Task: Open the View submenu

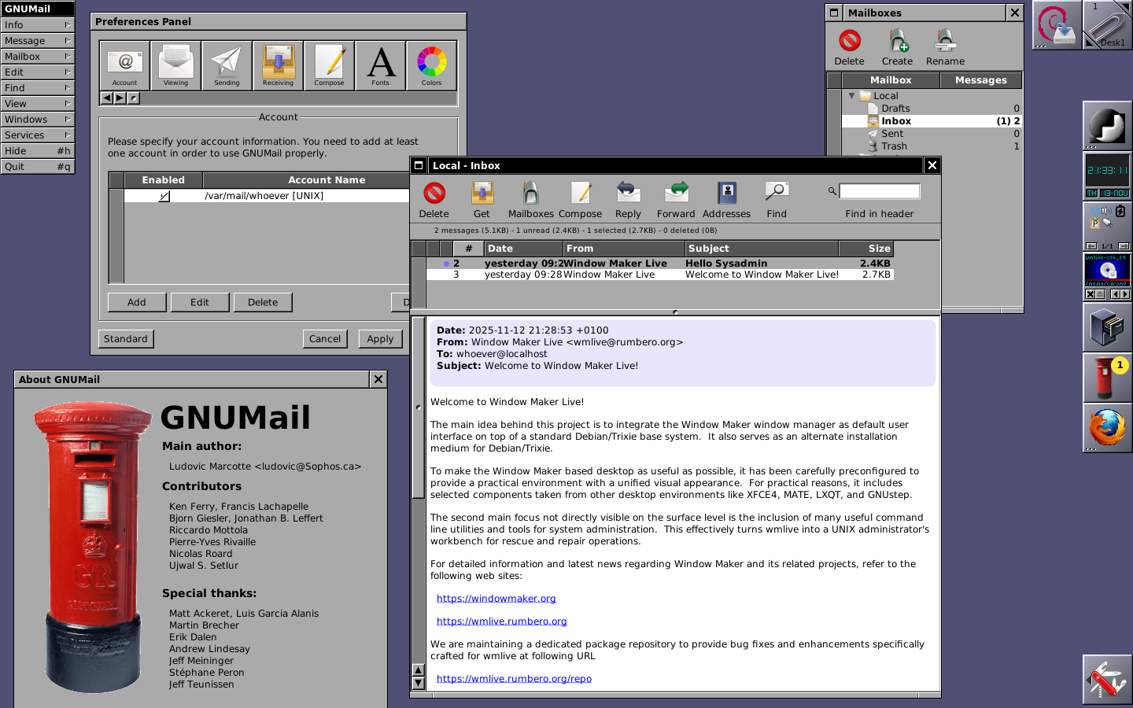Action: click(x=38, y=104)
